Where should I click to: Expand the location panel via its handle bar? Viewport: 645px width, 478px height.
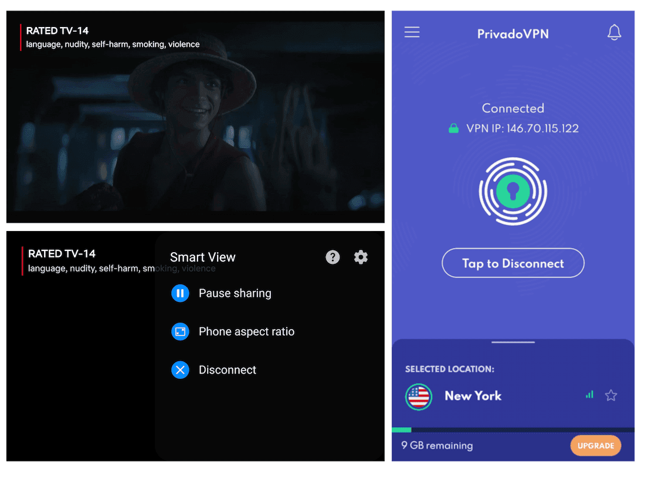click(x=513, y=343)
